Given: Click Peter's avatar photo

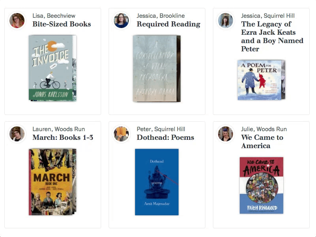Looking at the screenshot, I should point(121,132).
